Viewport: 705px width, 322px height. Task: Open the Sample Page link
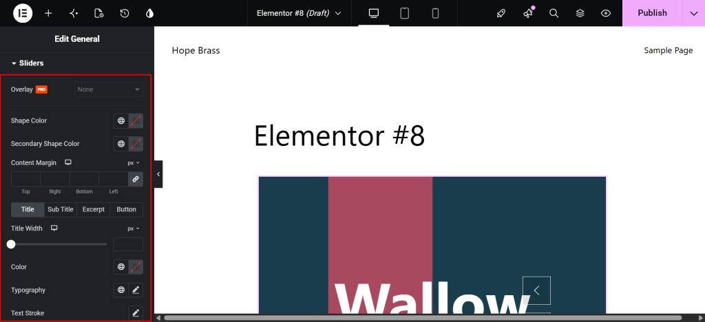tap(668, 50)
